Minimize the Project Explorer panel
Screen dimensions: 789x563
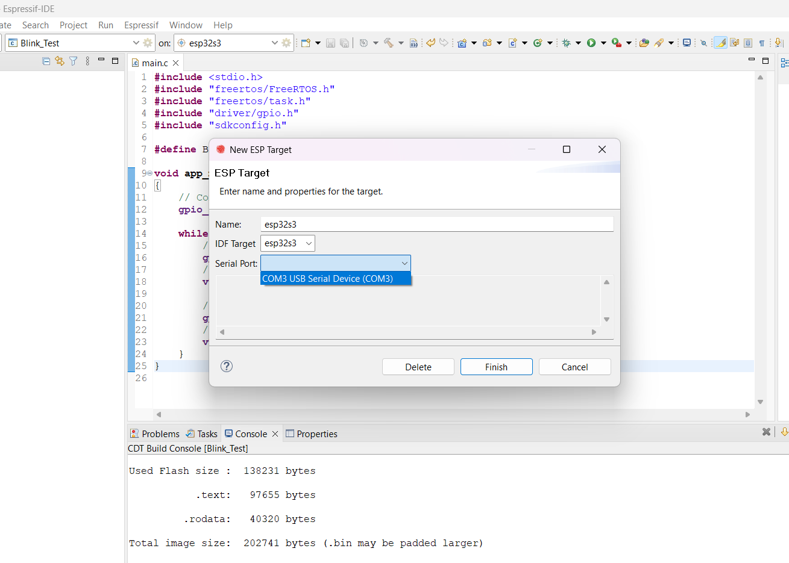pos(101,60)
